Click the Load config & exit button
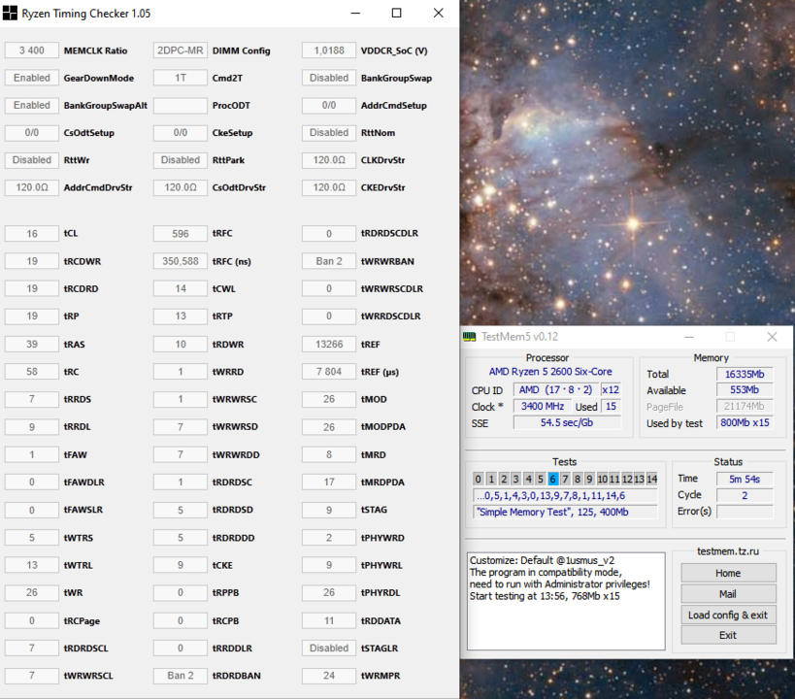 pos(728,615)
